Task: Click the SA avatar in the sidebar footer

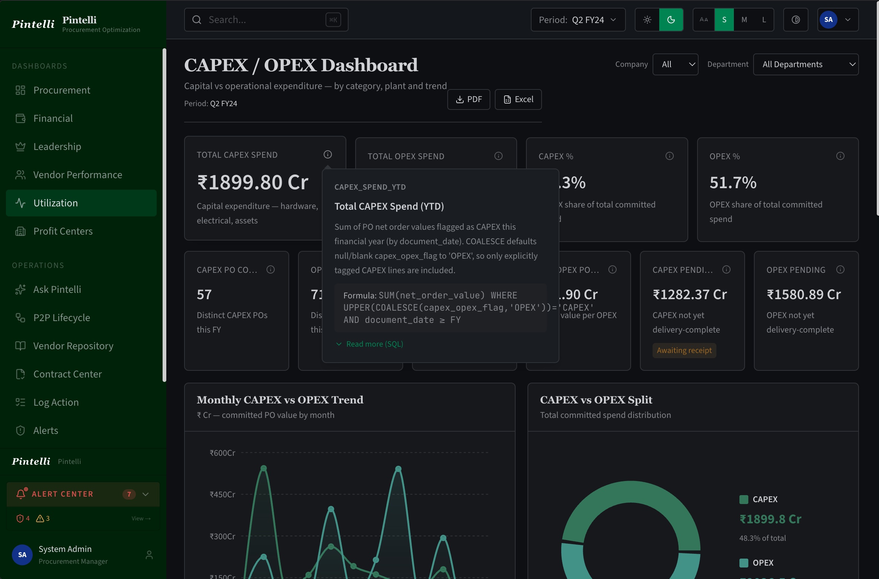Action: pyautogui.click(x=22, y=555)
